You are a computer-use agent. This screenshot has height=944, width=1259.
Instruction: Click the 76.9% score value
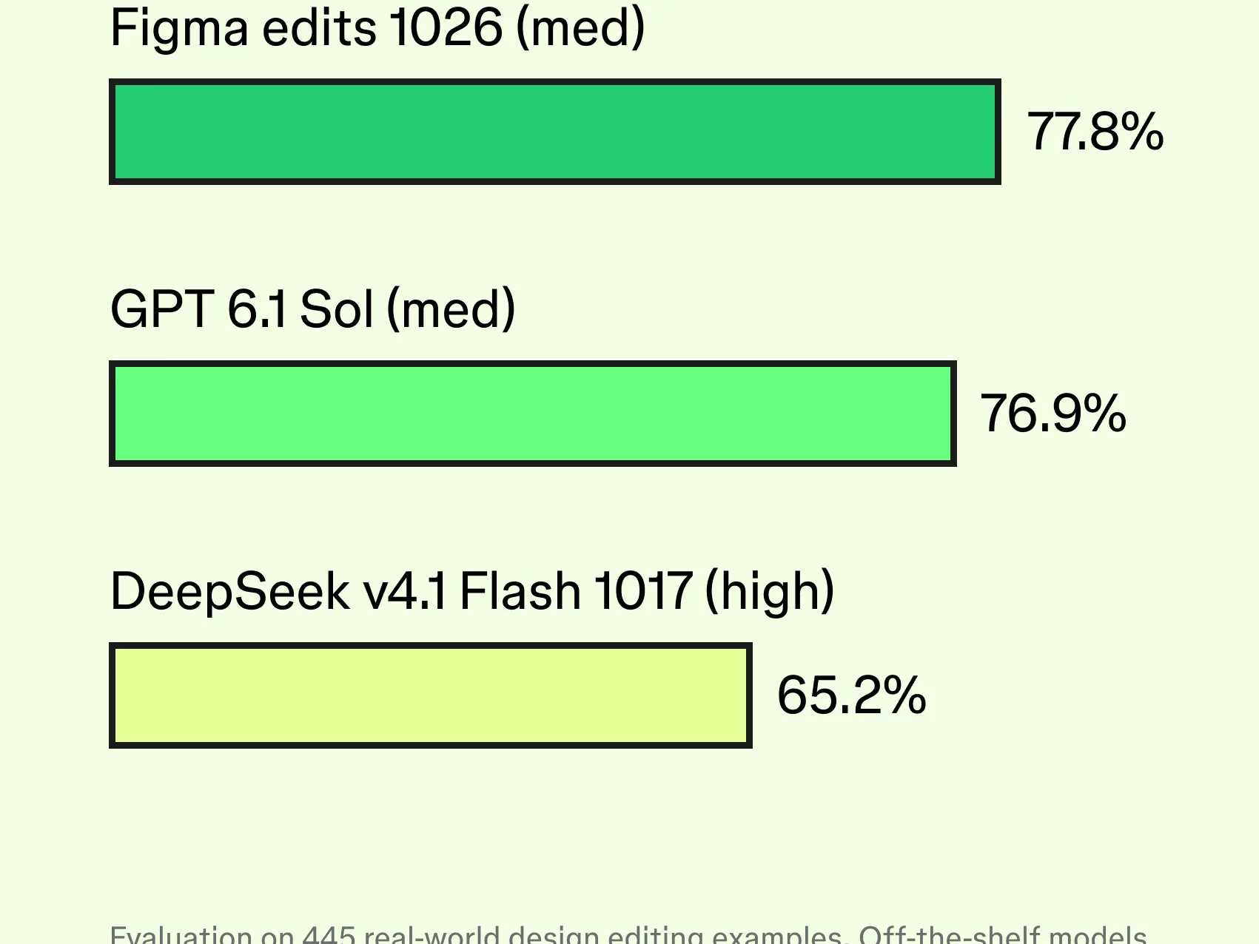click(1053, 414)
